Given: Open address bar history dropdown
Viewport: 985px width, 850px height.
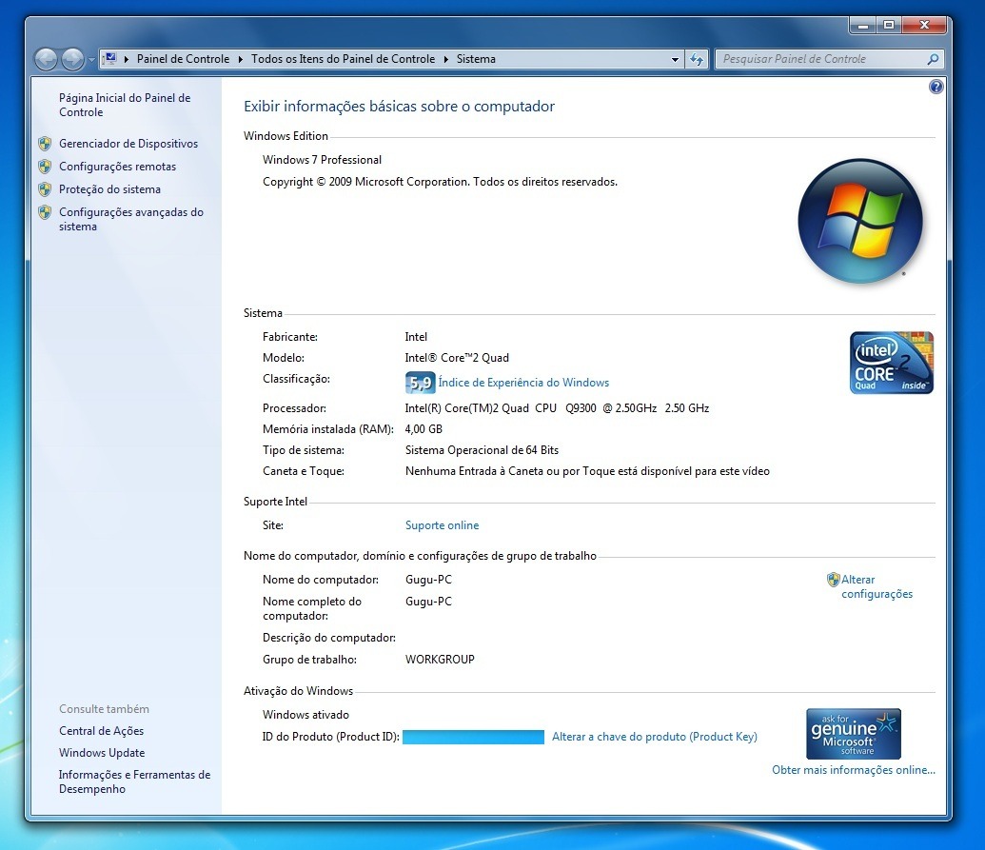Looking at the screenshot, I should click(x=675, y=60).
